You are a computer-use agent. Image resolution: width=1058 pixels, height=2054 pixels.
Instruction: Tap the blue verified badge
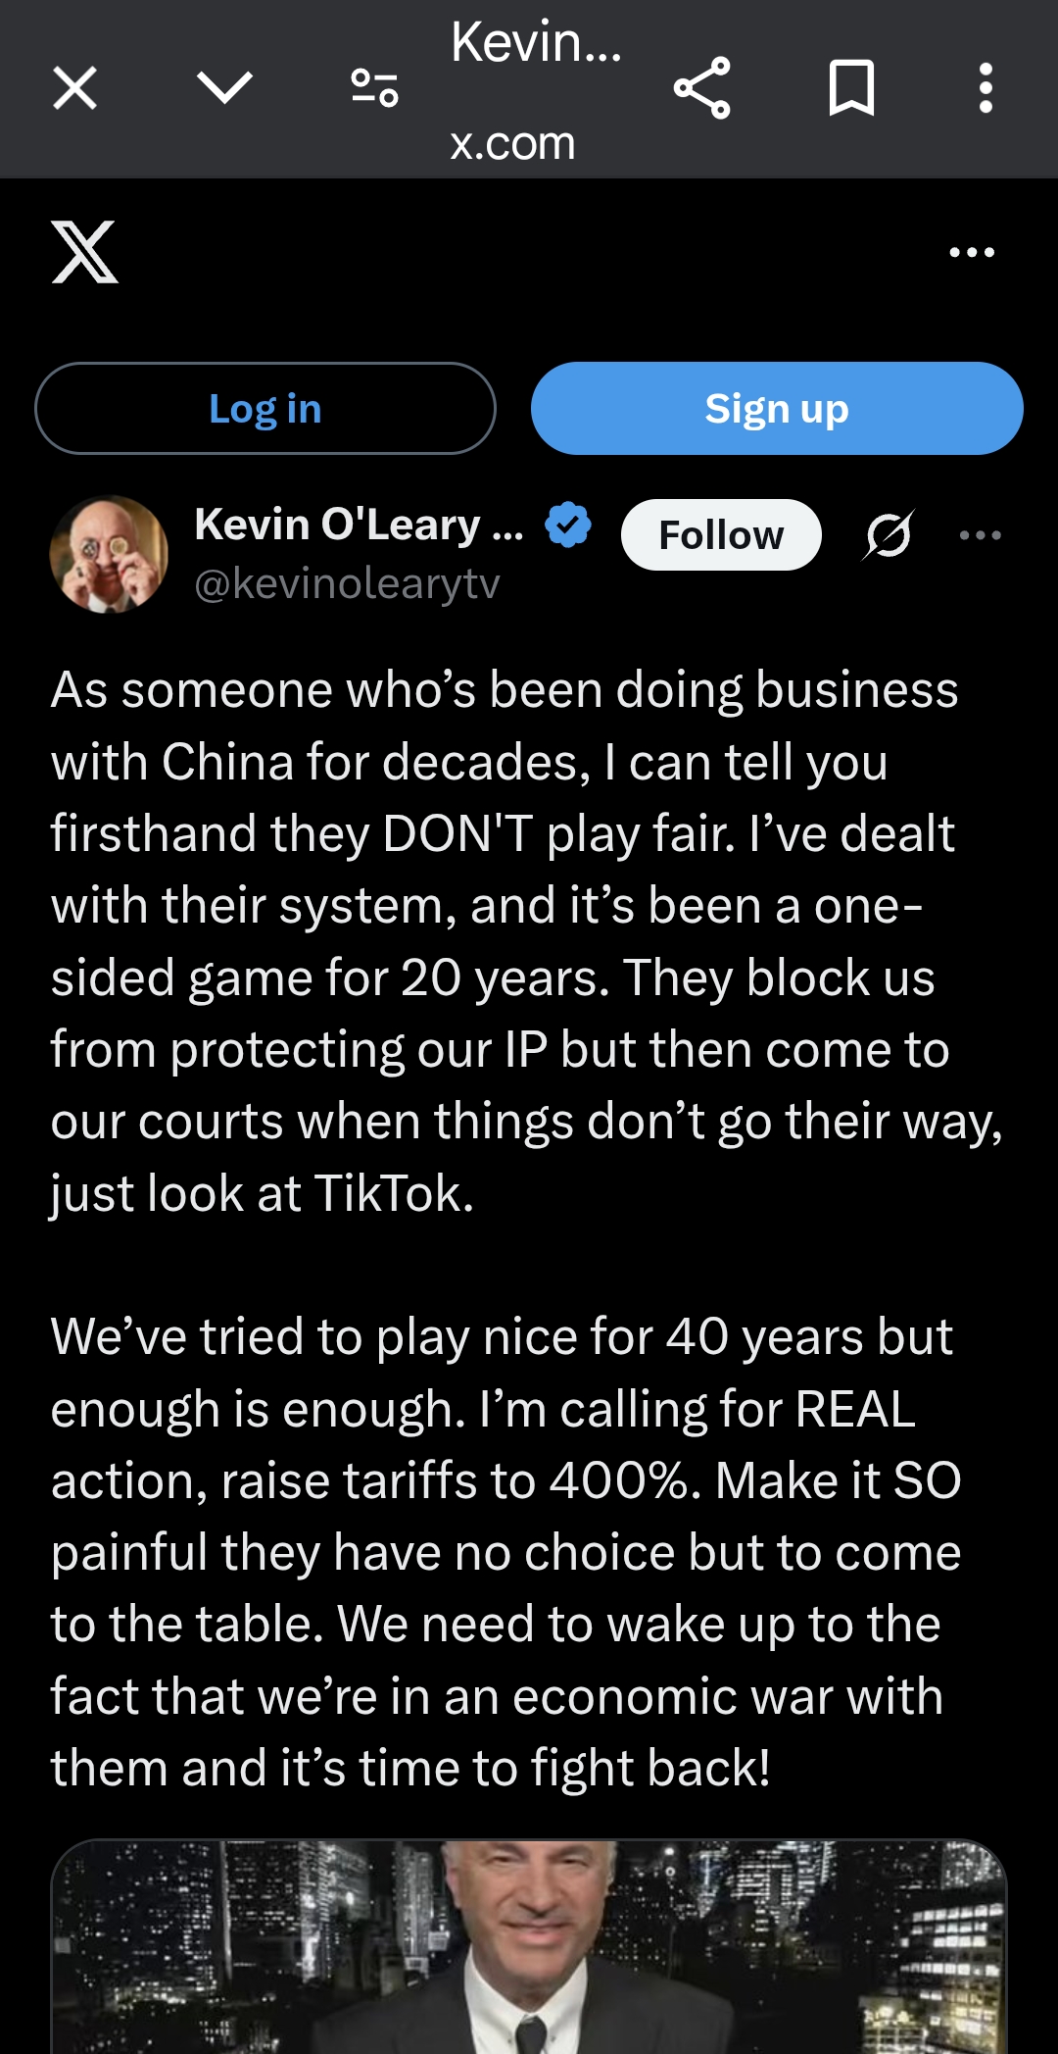coord(568,525)
